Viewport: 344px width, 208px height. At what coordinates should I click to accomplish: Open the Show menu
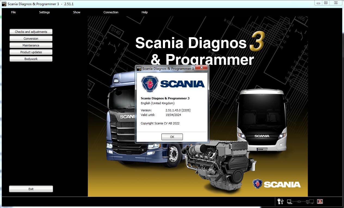coord(77,12)
